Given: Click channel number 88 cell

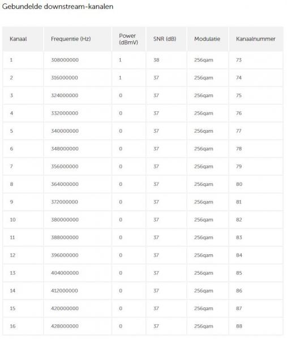Looking at the screenshot, I should coord(239,326).
